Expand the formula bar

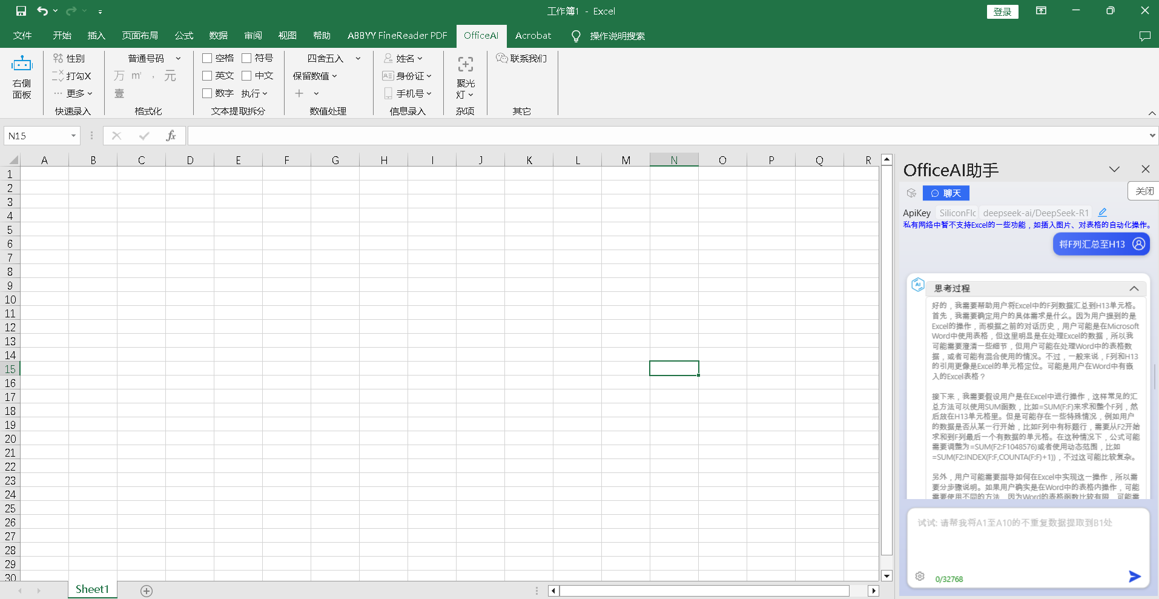(1152, 136)
